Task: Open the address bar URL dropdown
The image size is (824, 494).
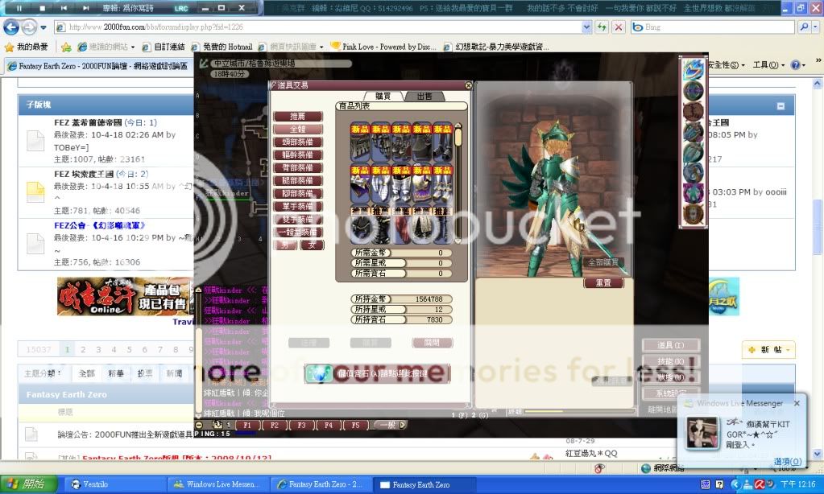Action: click(x=585, y=27)
